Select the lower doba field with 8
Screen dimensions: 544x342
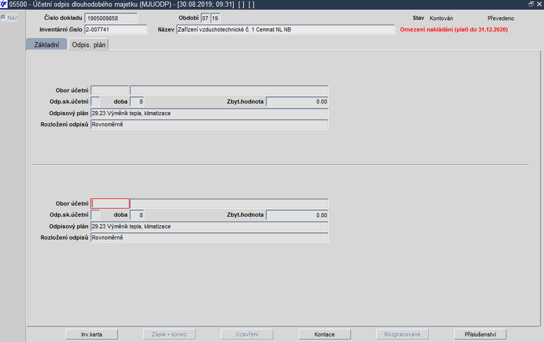137,215
